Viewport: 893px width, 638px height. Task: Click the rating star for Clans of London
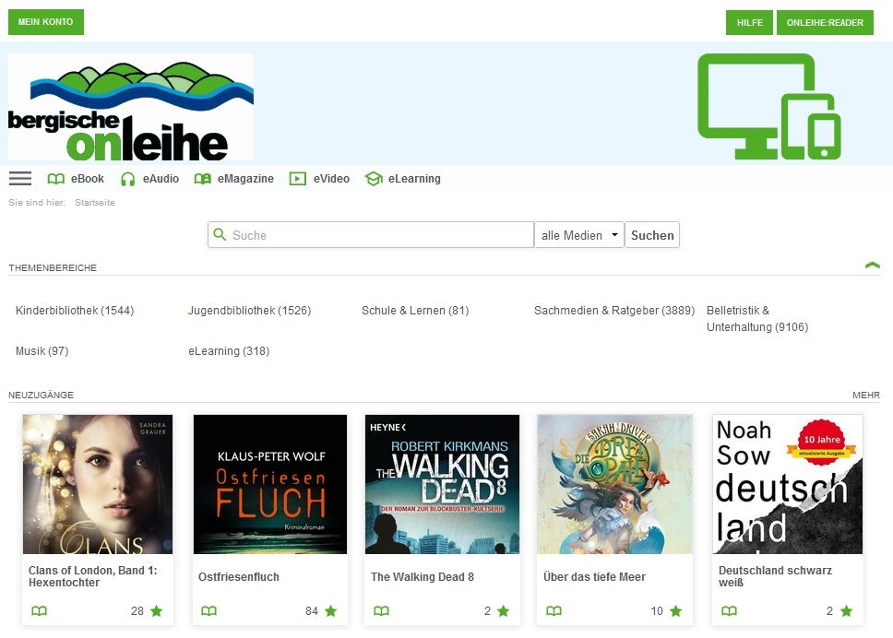point(157,610)
